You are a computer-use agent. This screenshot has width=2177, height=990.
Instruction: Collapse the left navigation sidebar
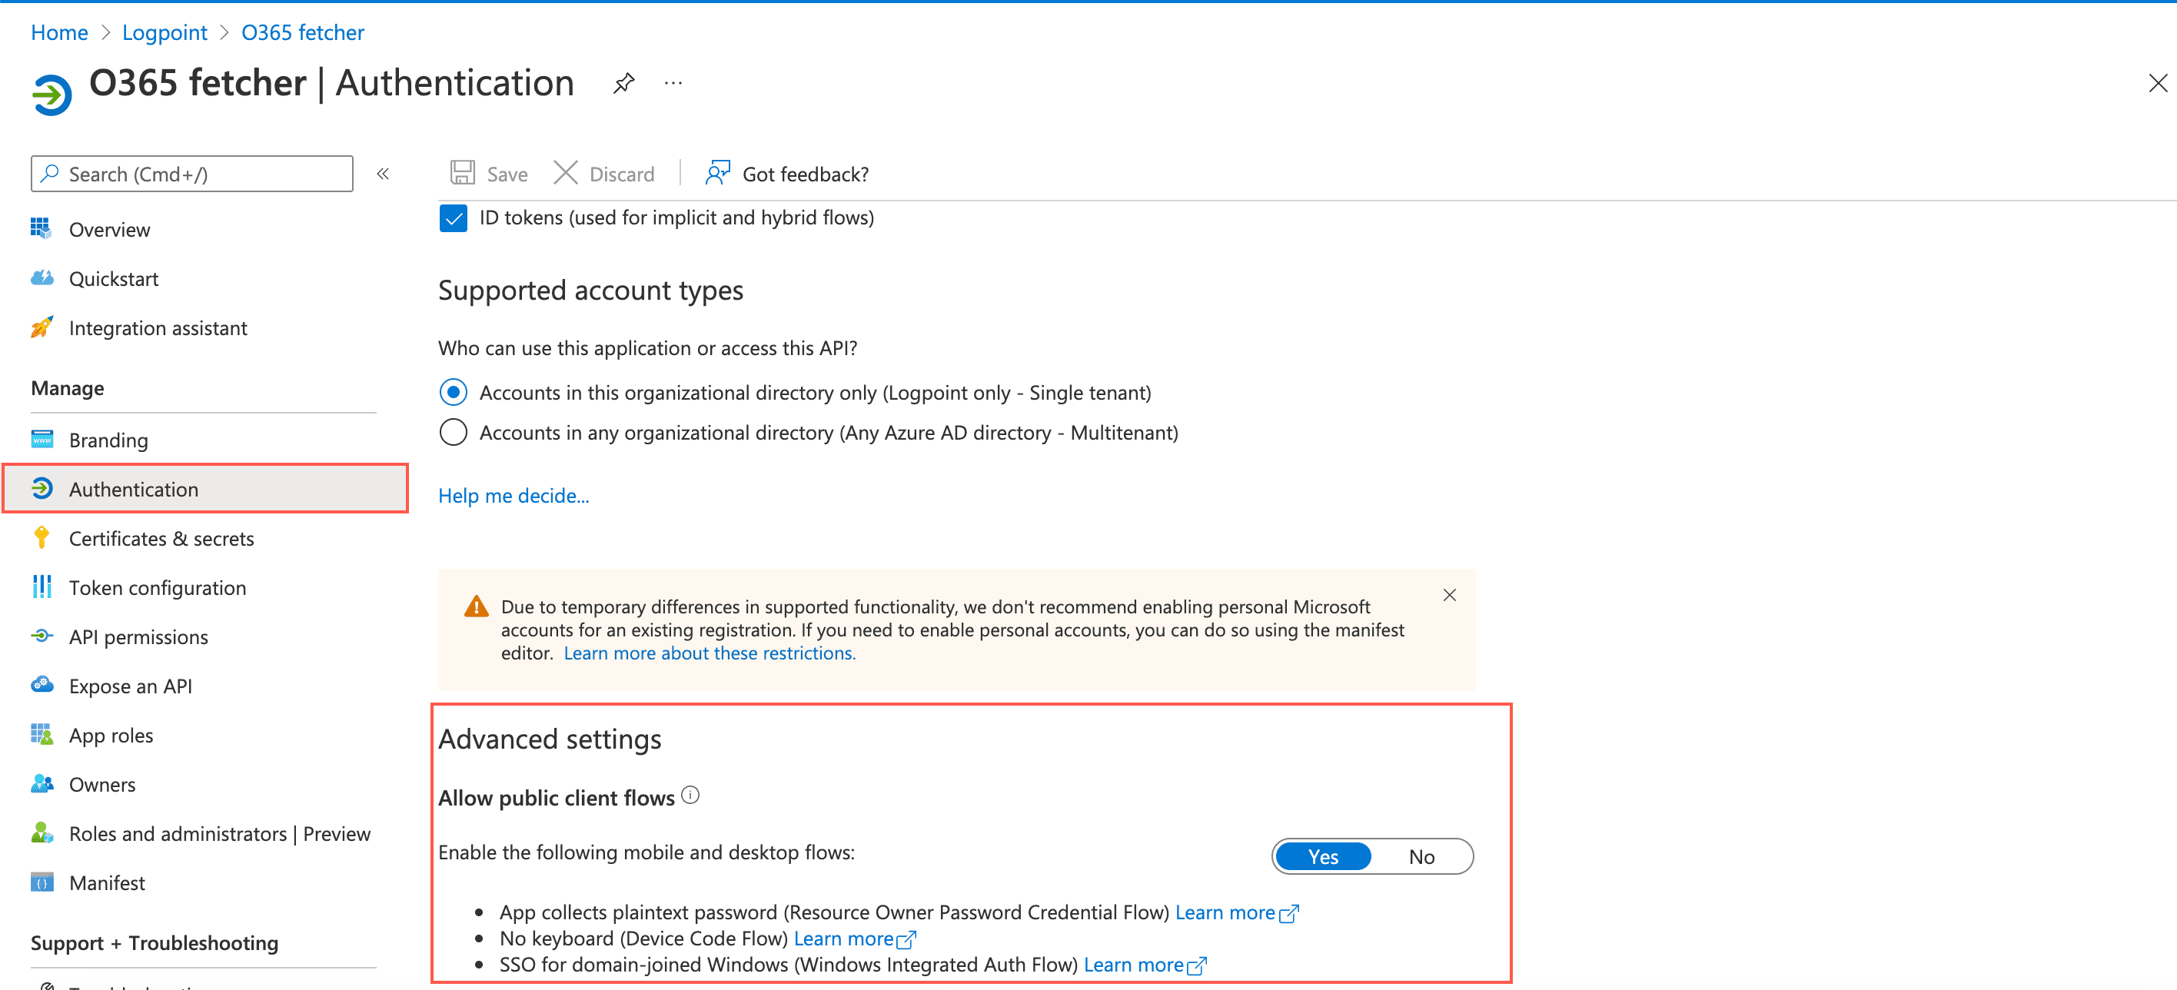pyautogui.click(x=383, y=173)
